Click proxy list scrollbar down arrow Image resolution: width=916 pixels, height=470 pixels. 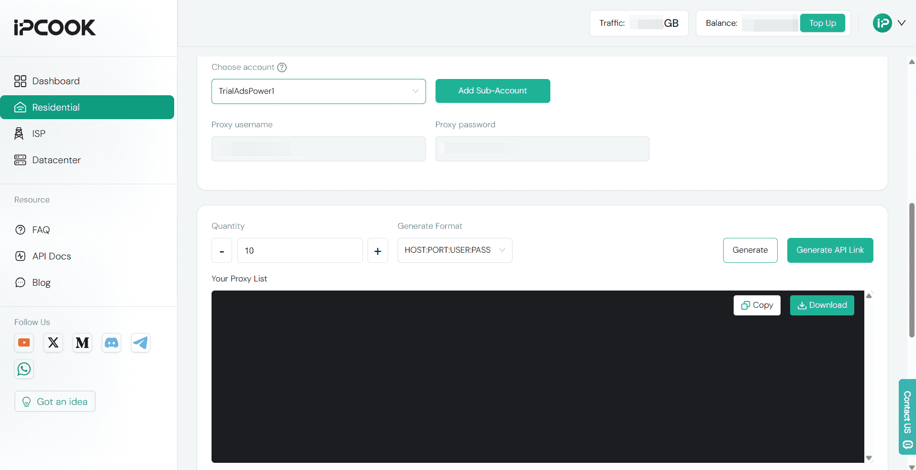tap(869, 458)
